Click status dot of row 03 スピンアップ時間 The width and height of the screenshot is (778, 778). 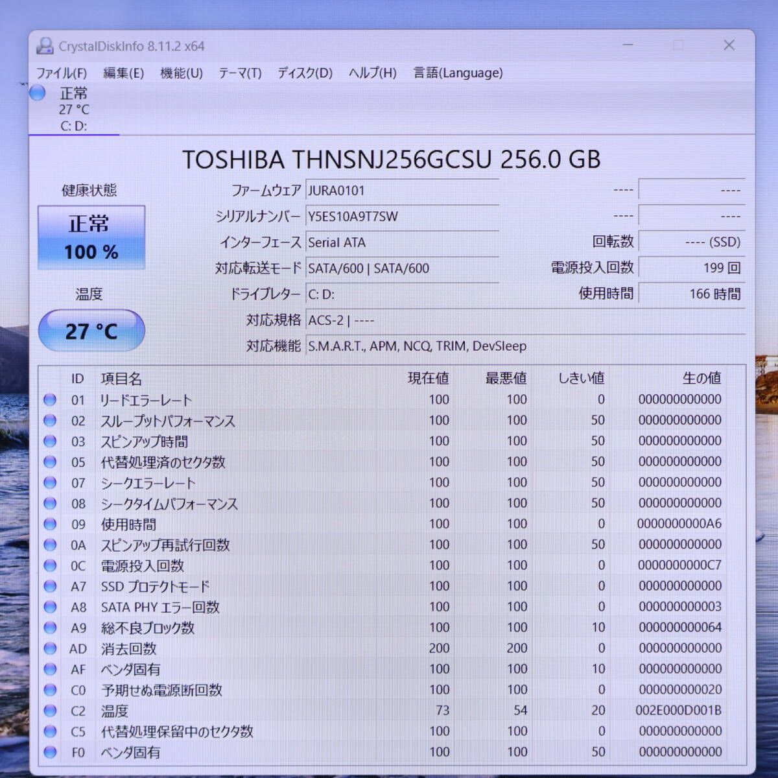pyautogui.click(x=50, y=442)
